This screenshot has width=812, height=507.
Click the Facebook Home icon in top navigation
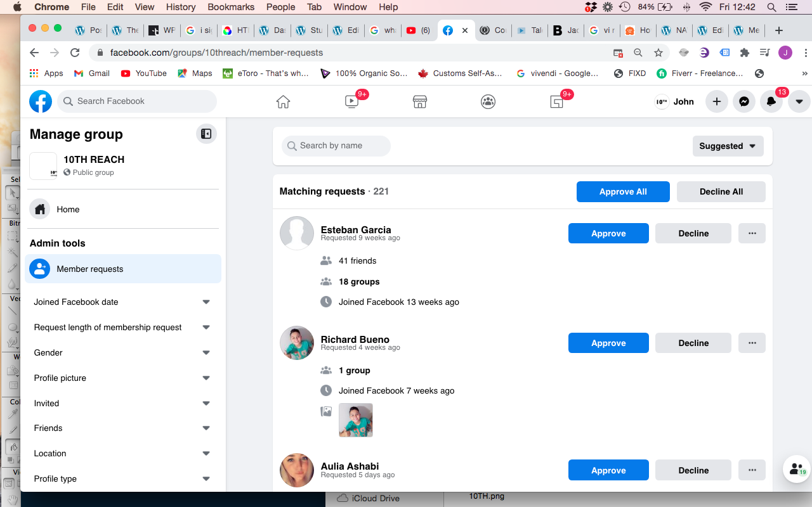283,101
